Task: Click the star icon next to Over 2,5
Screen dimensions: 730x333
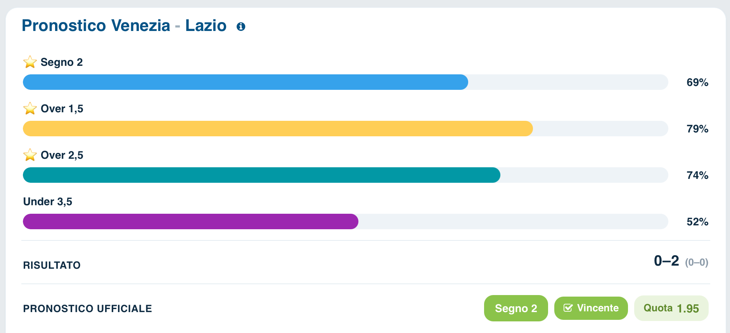Action: click(30, 155)
